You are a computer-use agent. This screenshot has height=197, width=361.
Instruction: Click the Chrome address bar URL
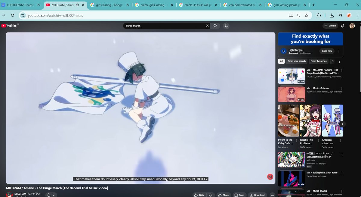click(x=55, y=15)
